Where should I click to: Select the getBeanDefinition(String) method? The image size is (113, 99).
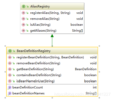click(35, 69)
